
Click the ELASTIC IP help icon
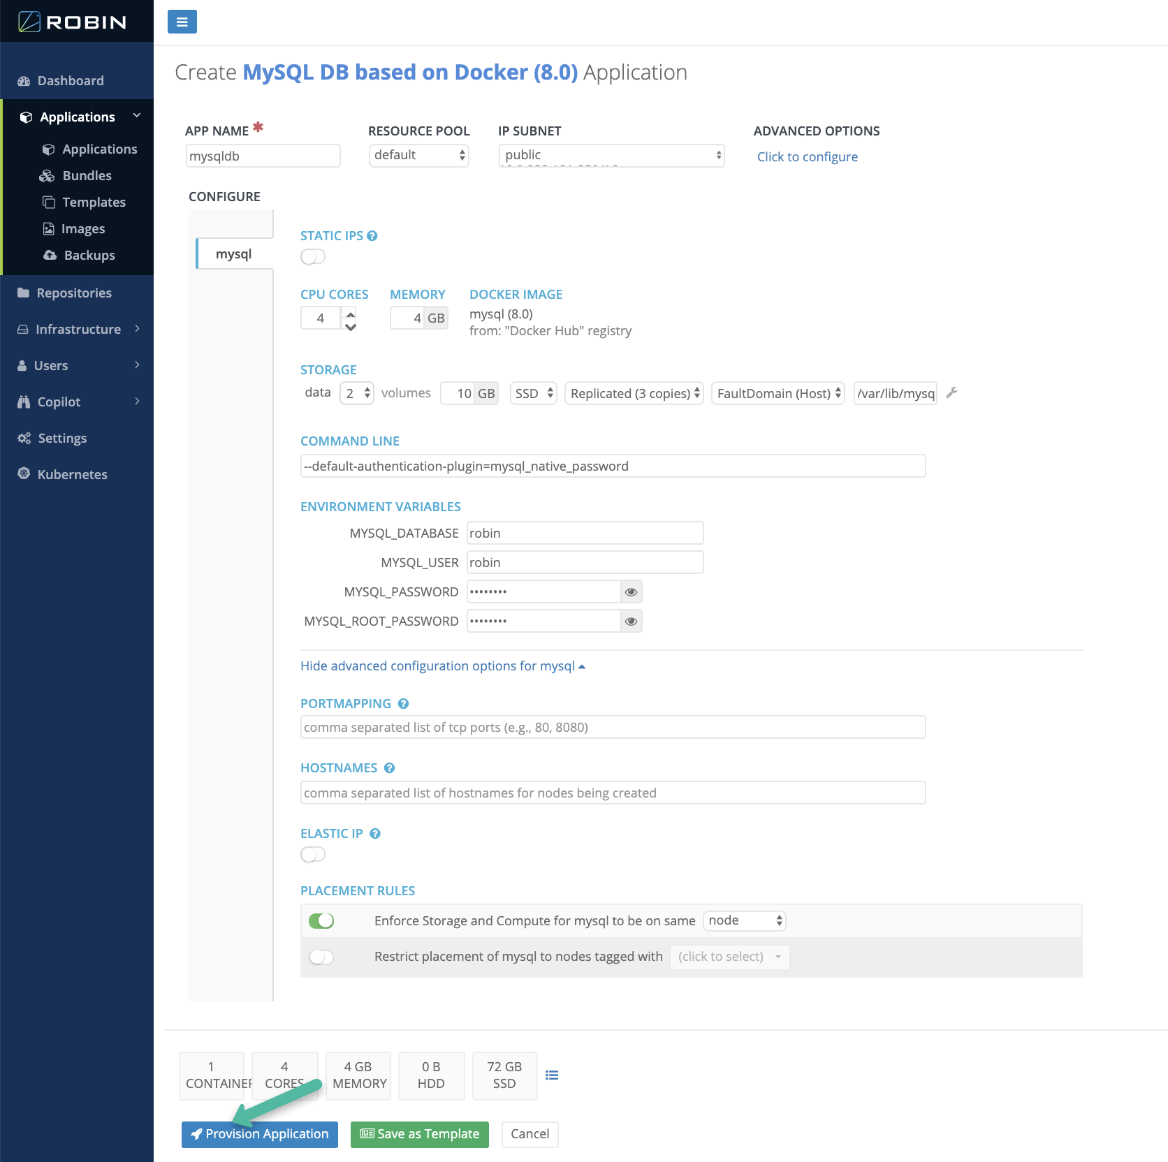[375, 834]
